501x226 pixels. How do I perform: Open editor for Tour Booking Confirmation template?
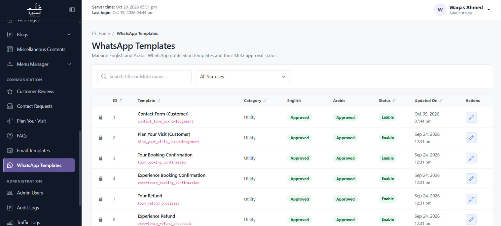471,158
